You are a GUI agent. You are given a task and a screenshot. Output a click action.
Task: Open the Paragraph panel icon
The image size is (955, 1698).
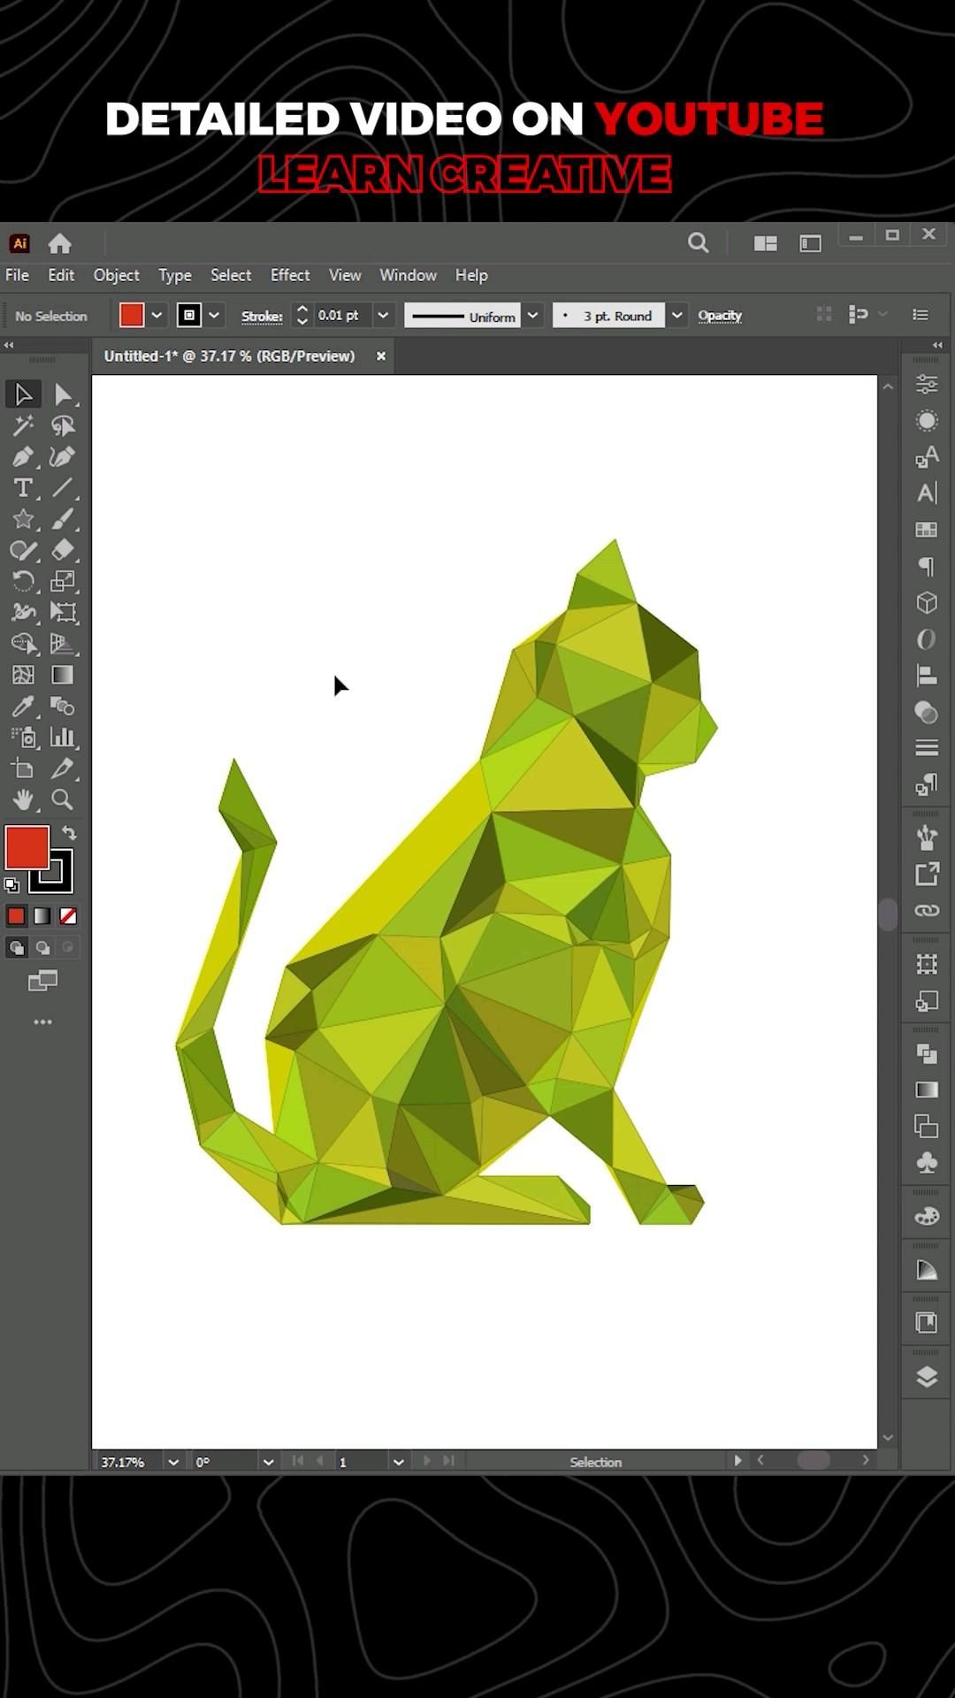(927, 566)
